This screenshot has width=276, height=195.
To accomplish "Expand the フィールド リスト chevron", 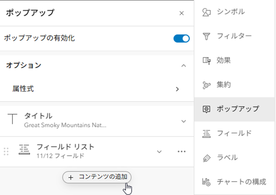I will pyautogui.click(x=159, y=151).
